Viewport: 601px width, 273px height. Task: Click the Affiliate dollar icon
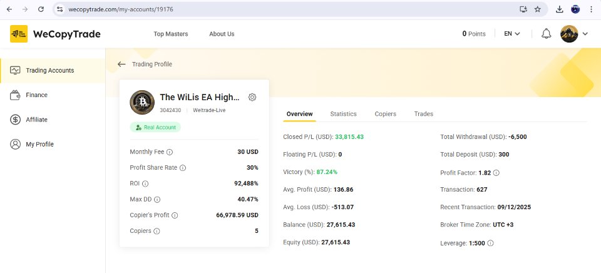coord(15,120)
